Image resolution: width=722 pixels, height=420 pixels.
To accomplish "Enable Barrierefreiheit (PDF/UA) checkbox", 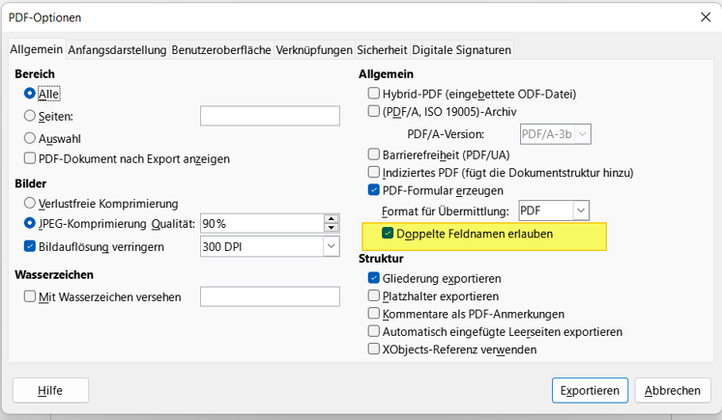I will click(374, 154).
